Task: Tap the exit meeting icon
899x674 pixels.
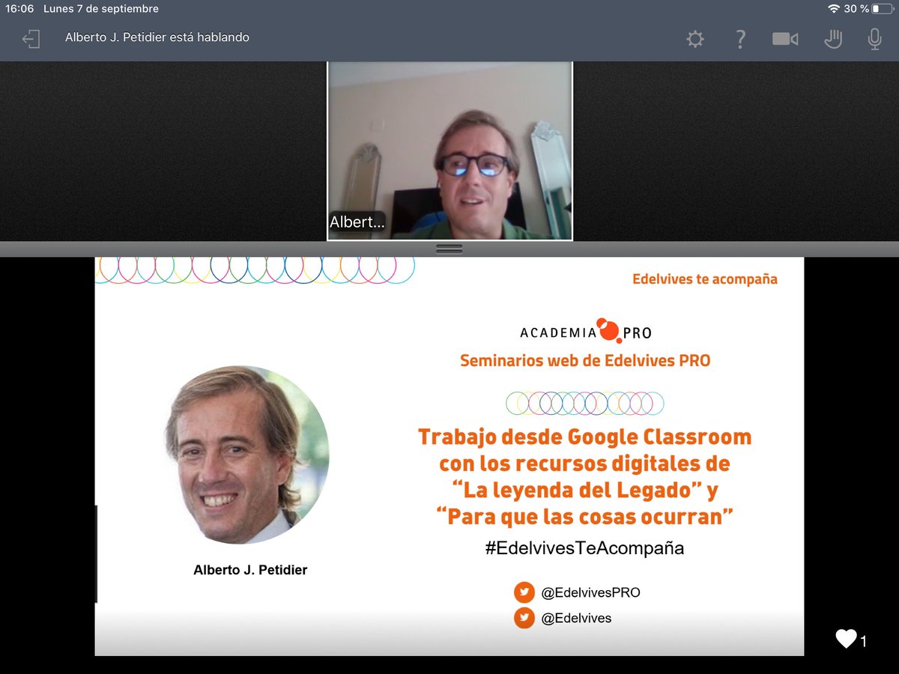Action: pyautogui.click(x=31, y=39)
